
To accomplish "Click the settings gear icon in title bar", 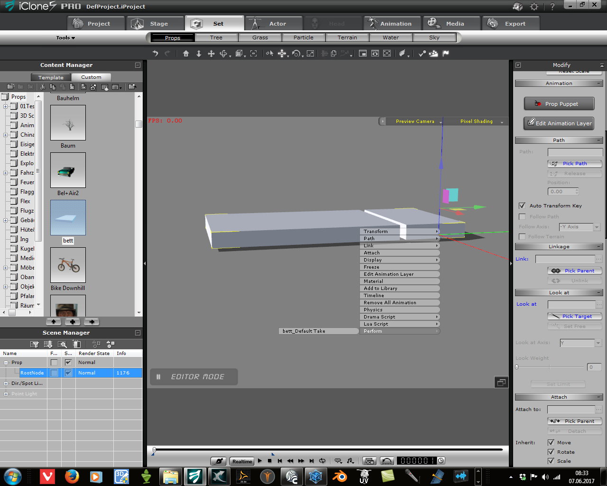I will pos(534,7).
